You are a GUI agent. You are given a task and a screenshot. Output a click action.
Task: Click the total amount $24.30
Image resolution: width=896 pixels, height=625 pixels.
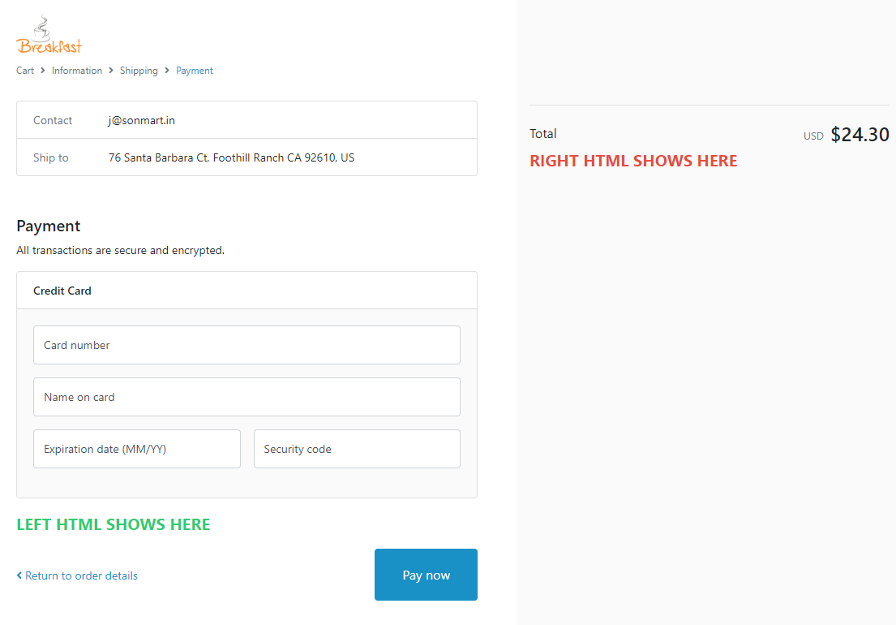[860, 135]
